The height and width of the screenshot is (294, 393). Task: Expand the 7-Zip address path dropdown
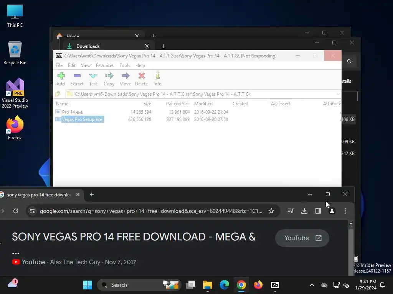(x=338, y=94)
